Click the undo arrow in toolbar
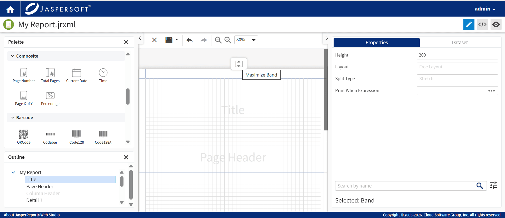Viewport: 505px width, 218px height. [x=189, y=40]
